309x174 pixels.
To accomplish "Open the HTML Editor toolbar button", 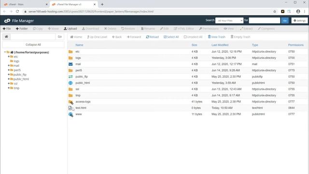I will click(184, 29).
